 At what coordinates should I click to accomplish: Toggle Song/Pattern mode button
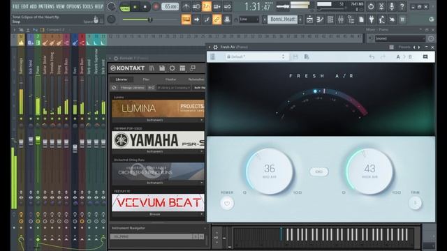pyautogui.click(x=124, y=7)
